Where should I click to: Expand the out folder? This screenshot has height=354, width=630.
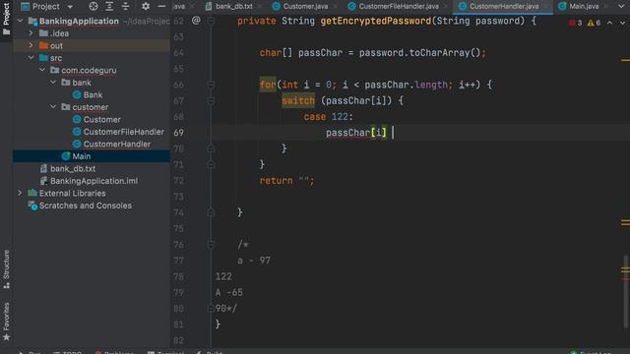tap(31, 45)
